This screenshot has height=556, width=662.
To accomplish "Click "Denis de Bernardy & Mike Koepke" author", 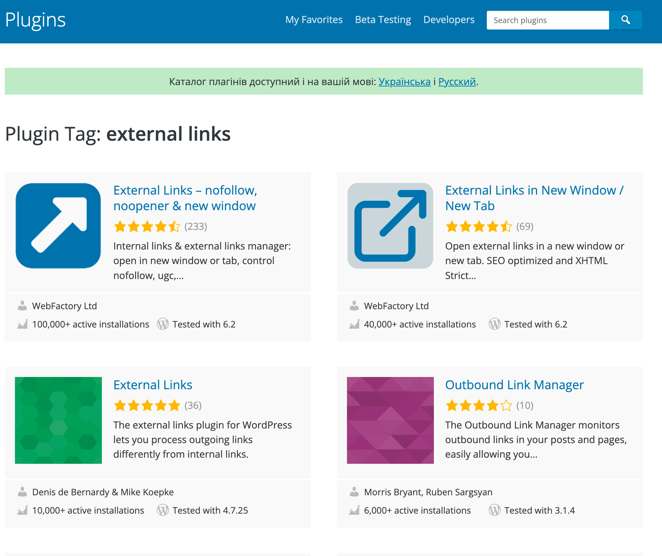I will [103, 492].
